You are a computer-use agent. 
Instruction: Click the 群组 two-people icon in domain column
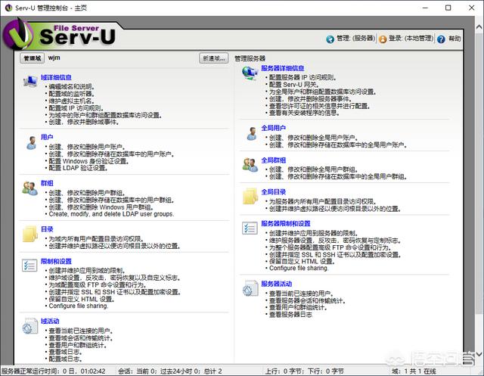(x=30, y=188)
